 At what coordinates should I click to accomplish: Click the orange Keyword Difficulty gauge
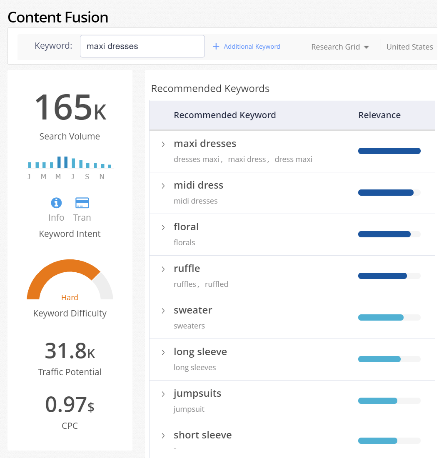(70, 279)
